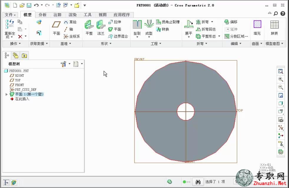Toggle the browser globe icon in status bar
The image size is (289, 188).
(x=14, y=183)
